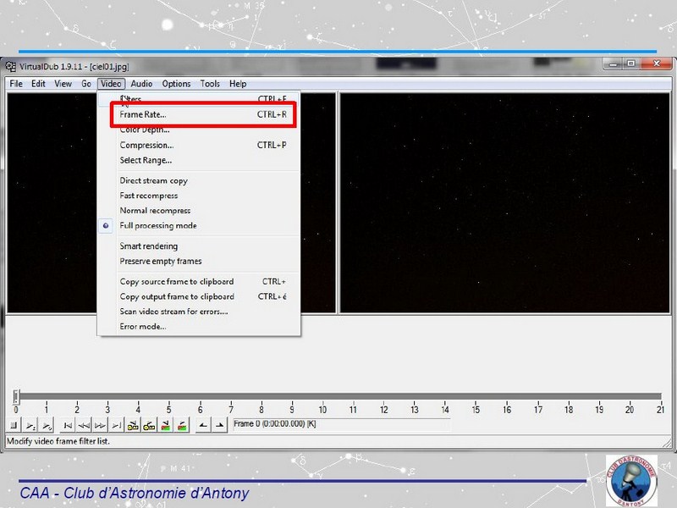Open the Options menu
677x508 pixels.
coord(176,84)
